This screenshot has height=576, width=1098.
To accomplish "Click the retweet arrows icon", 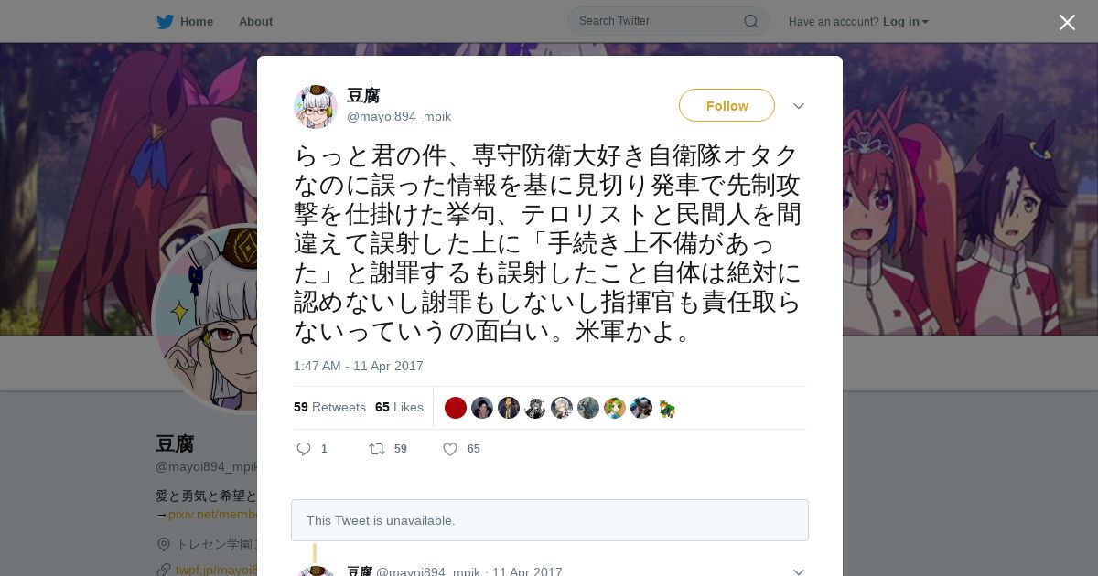I will click(x=376, y=449).
